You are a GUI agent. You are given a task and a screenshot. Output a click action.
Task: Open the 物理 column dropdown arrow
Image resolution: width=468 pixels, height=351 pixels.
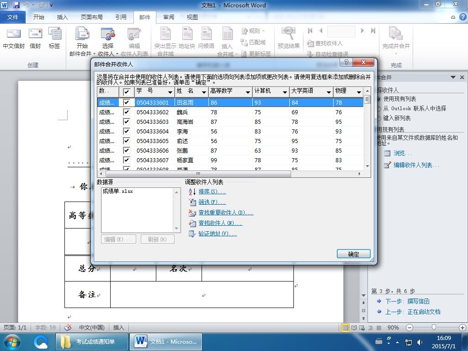pos(359,92)
